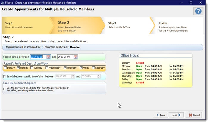Click the Sunday Closed status
Image resolution: width=210 pixels, height=124 pixels.
point(140,63)
